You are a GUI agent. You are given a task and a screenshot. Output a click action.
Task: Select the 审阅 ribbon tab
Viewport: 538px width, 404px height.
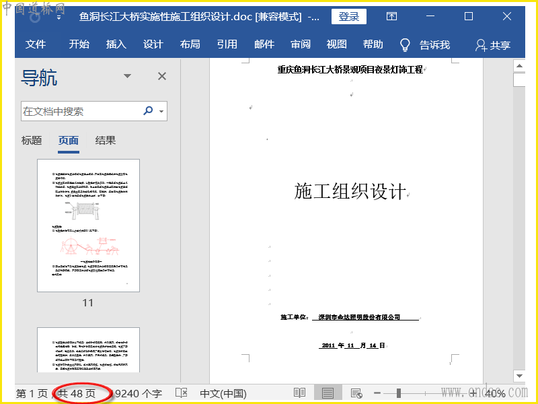pyautogui.click(x=301, y=44)
